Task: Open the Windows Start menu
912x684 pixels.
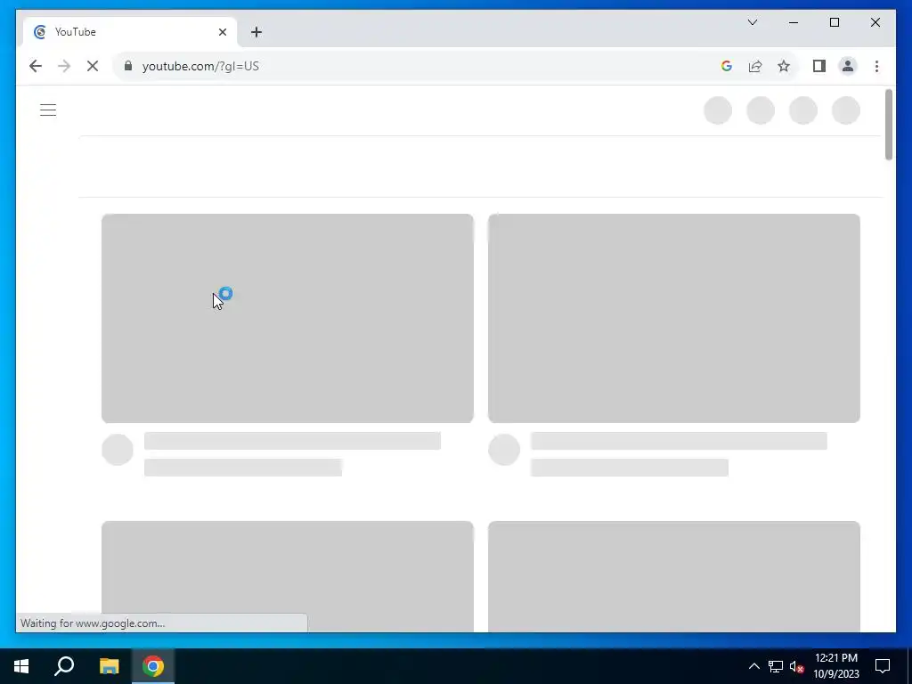Action: [21, 666]
